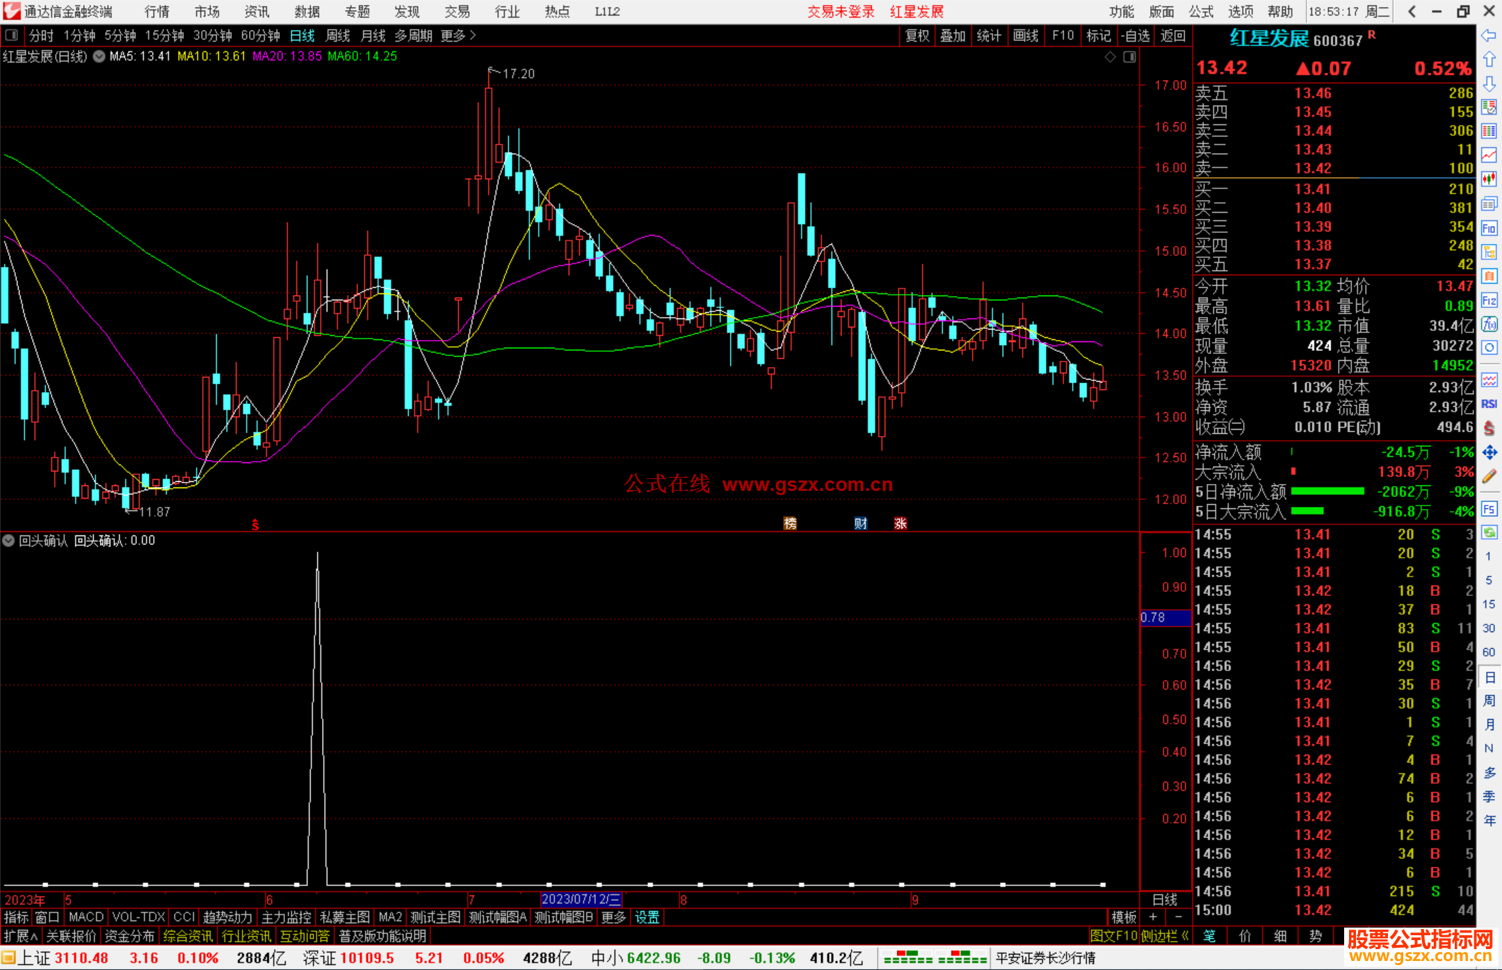Image resolution: width=1502 pixels, height=970 pixels.
Task: Toggle the panel layout icon before 分时
Action: pyautogui.click(x=11, y=35)
